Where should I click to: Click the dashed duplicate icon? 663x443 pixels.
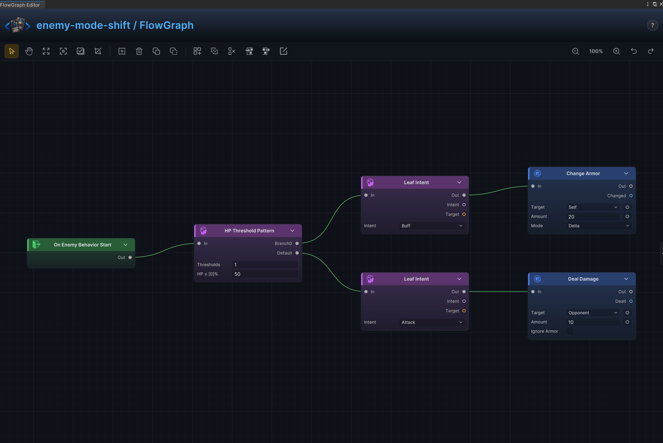click(x=173, y=51)
